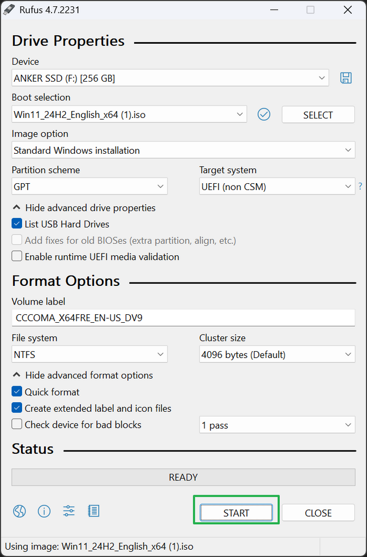The height and width of the screenshot is (557, 367).
Task: Open the Device dropdown
Action: 170,78
